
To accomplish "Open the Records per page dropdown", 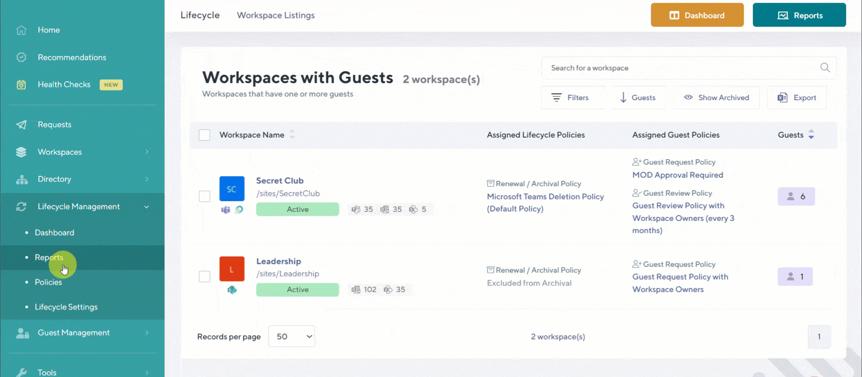I will click(x=292, y=336).
